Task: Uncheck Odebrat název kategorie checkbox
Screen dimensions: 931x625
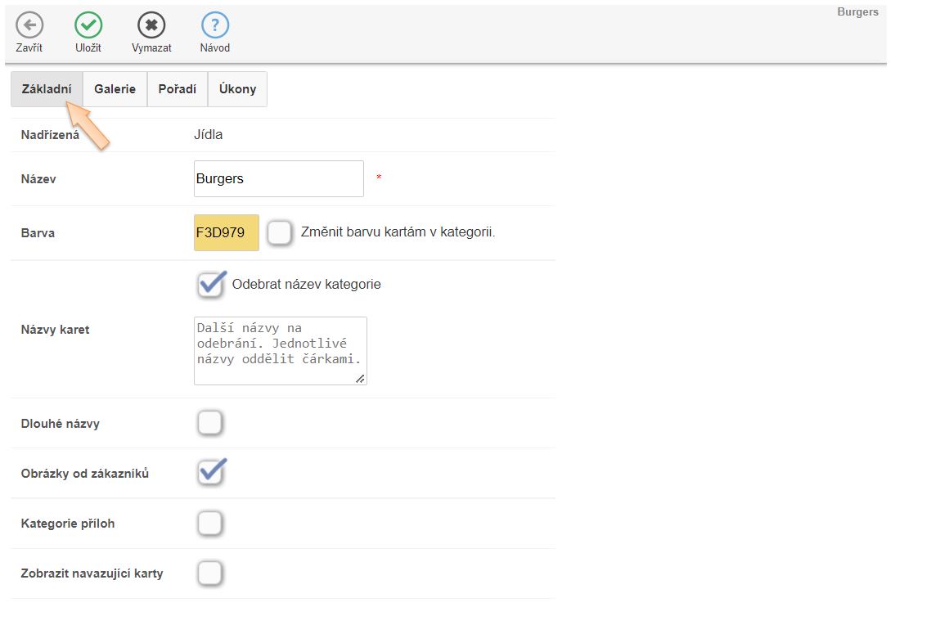Action: click(x=210, y=285)
